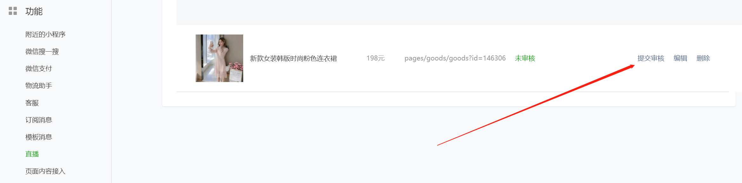Click 删除 to remove the product
Screen dimensions: 742x183
(x=703, y=58)
